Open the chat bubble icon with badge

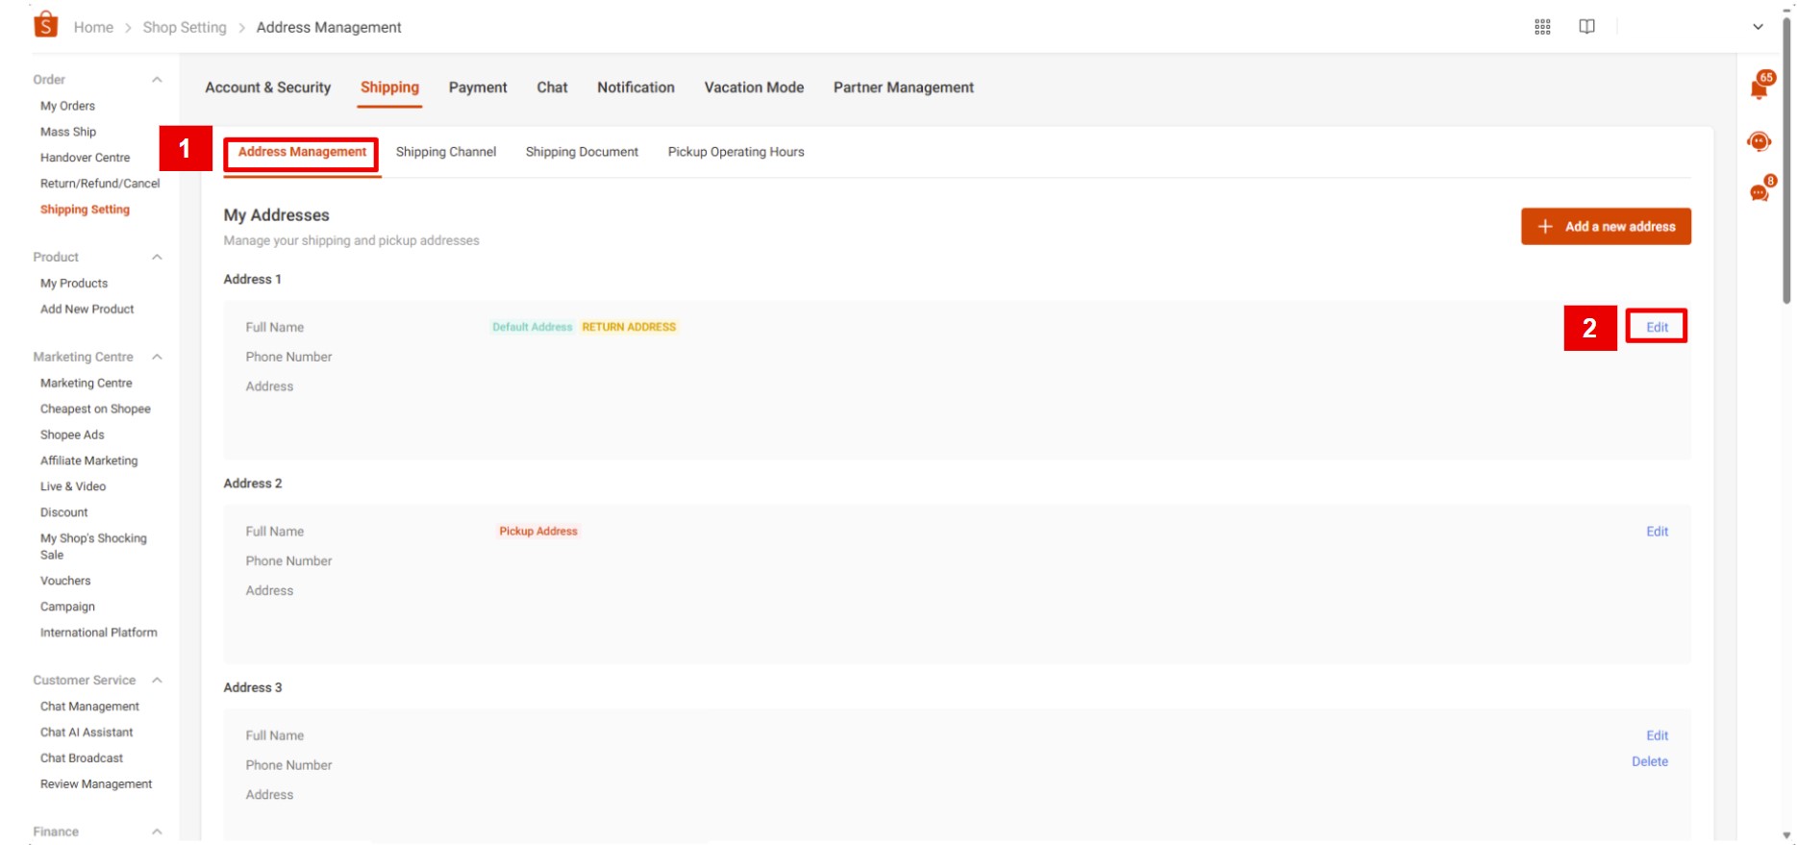click(x=1760, y=193)
